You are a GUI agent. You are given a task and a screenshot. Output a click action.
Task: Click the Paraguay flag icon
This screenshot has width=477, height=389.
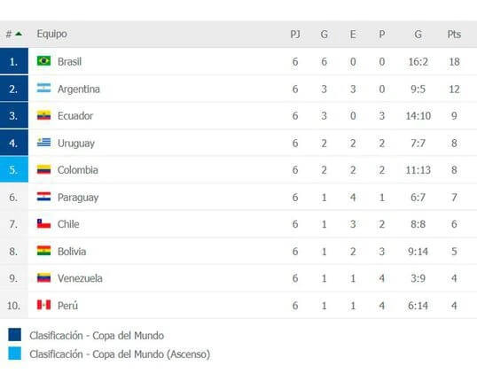click(43, 197)
